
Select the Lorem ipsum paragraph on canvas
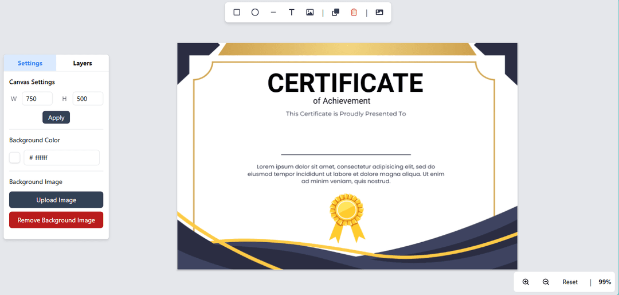346,174
